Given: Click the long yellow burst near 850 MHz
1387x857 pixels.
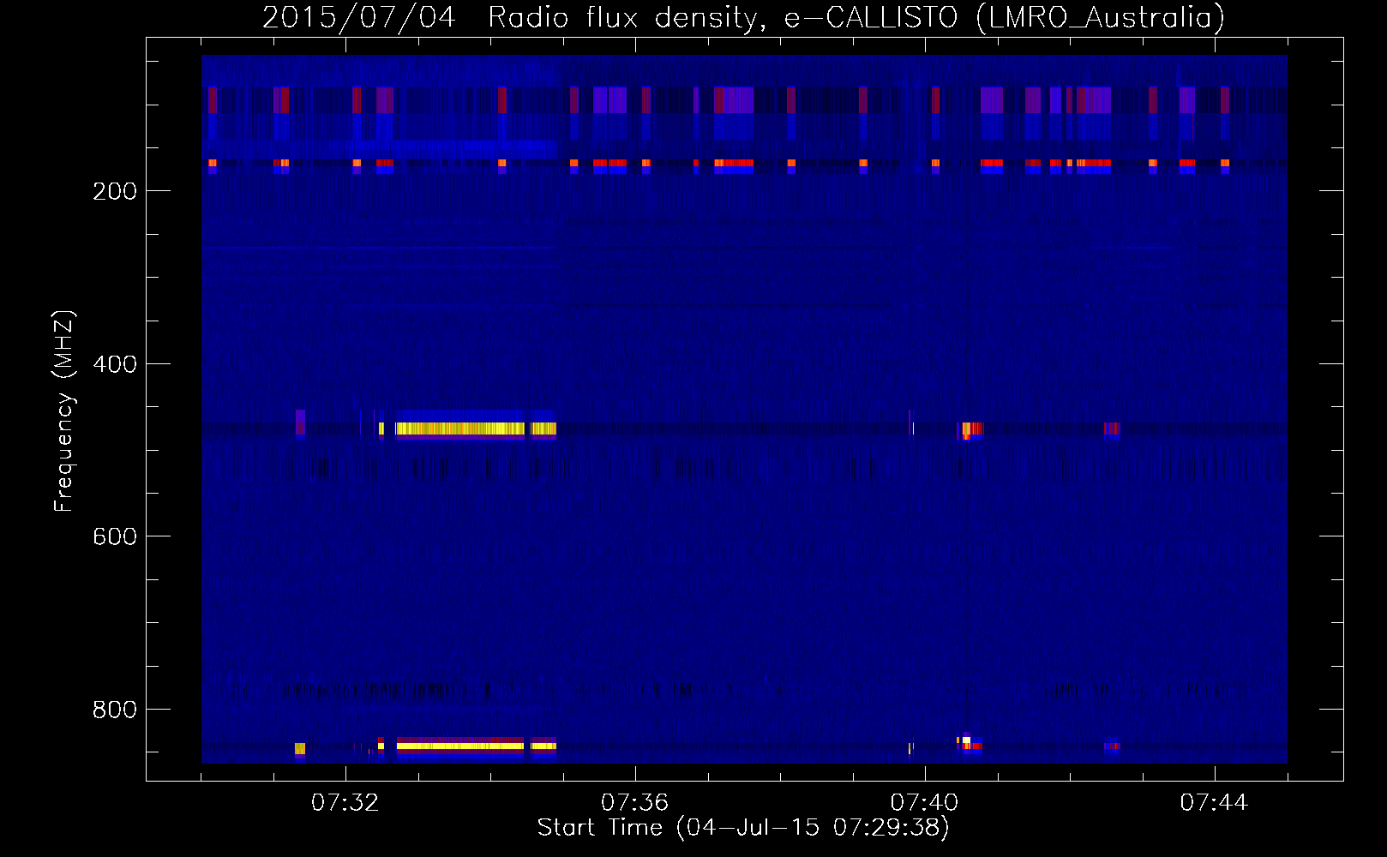Looking at the screenshot, I should point(460,746).
